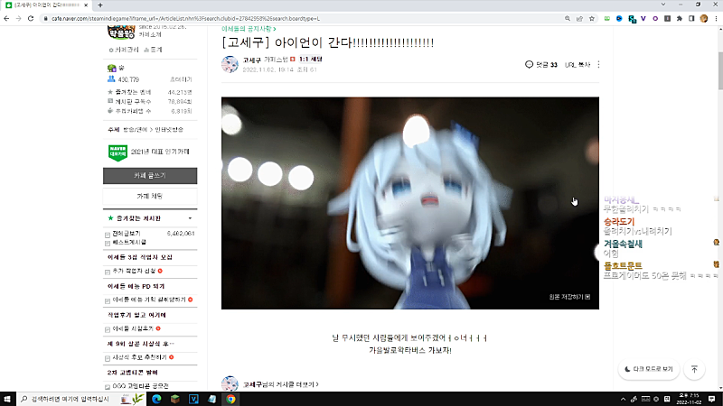Viewport: 723px width, 406px height.
Task: Collapse the 즐겨찾는 게시판 dropdown arrow
Action: [x=190, y=218]
